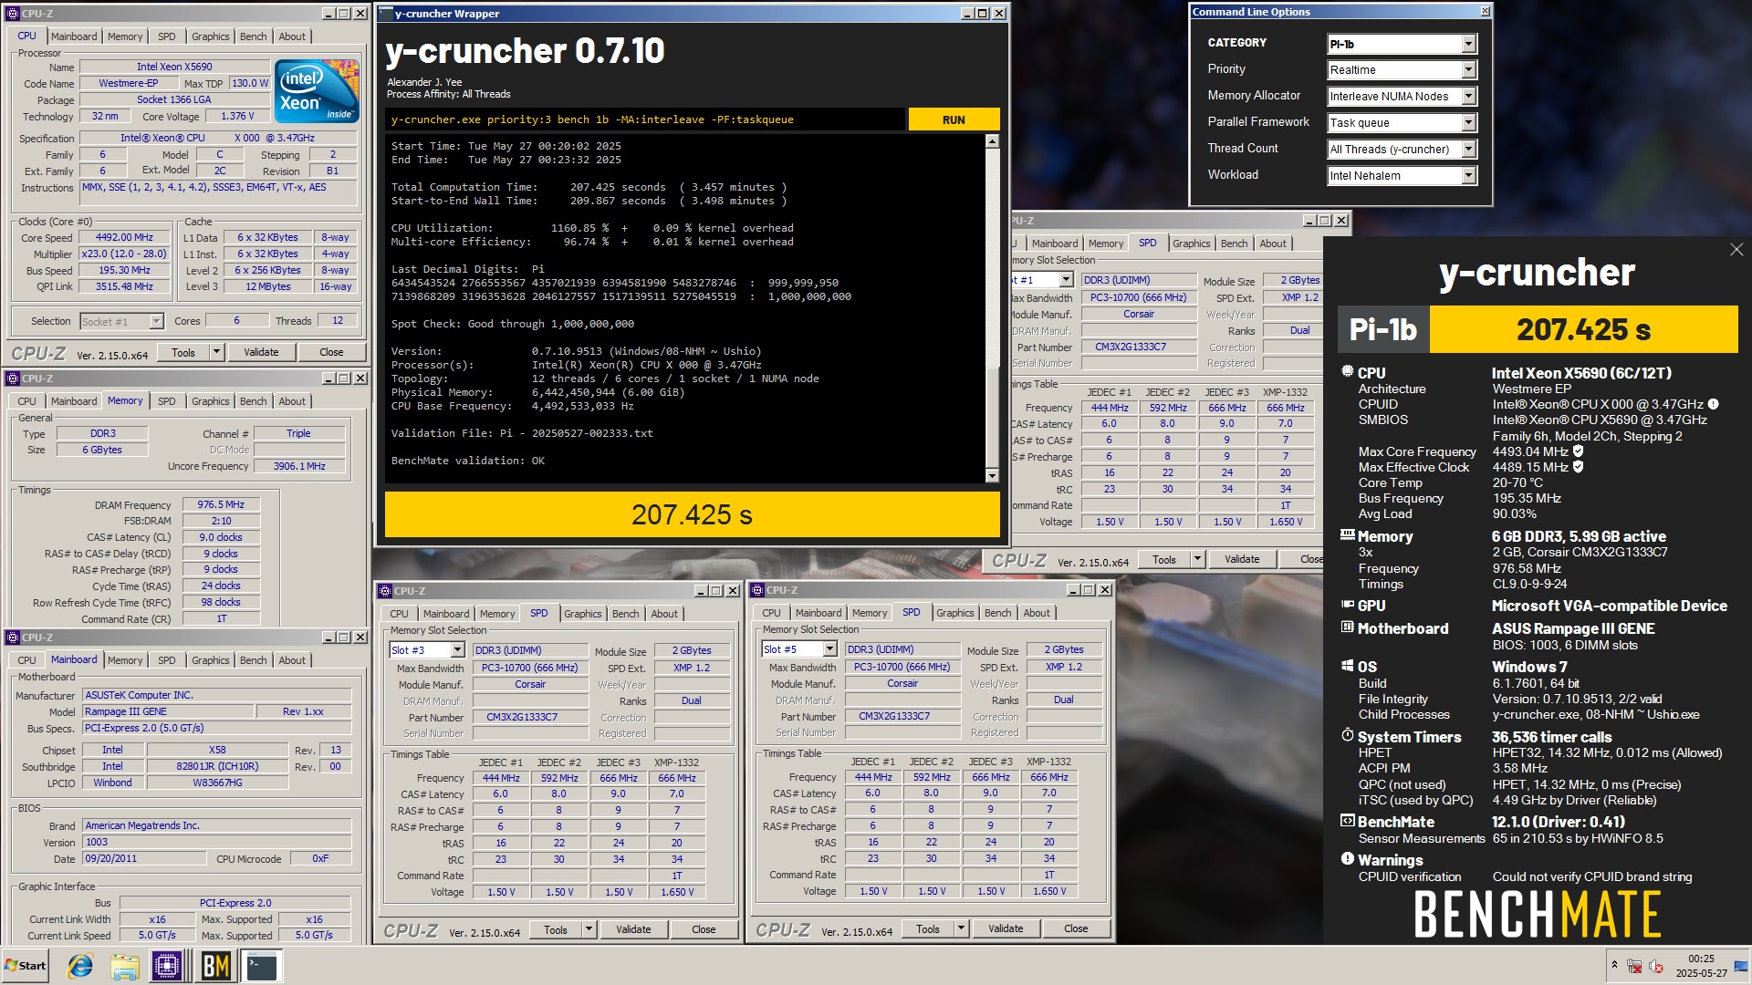The image size is (1752, 985).
Task: Click Validate in Slot #1 CPU-Z window
Action: pyautogui.click(x=1242, y=559)
